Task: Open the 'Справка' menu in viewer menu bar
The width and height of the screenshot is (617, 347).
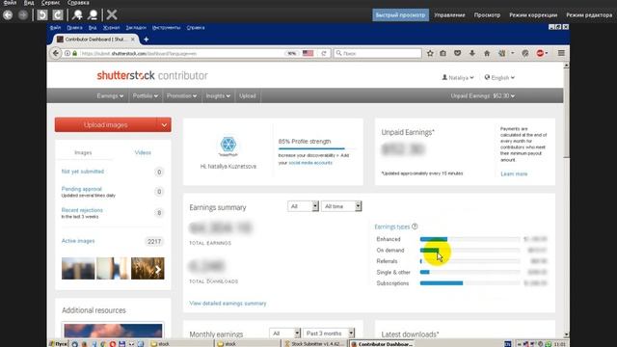Action: 78,3
